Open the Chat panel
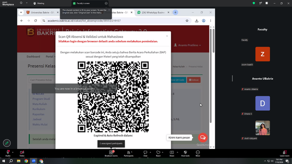Viewport: 292px width, 164px height. (x=145, y=154)
